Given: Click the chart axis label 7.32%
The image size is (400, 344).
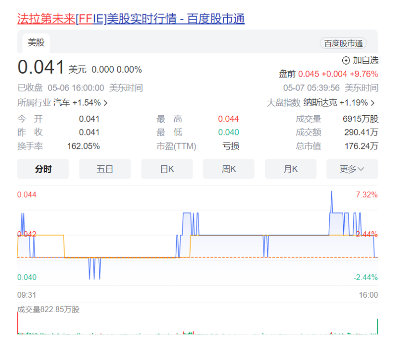Looking at the screenshot, I should (367, 195).
